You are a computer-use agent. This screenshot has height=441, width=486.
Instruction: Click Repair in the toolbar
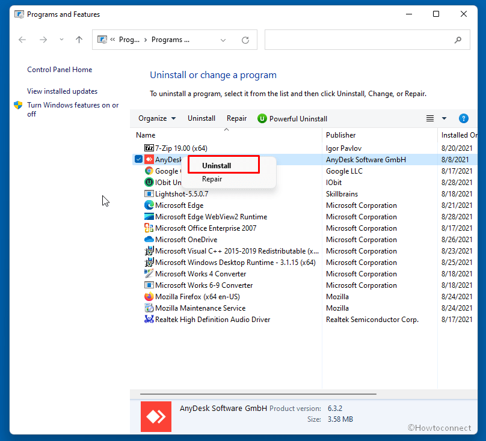pyautogui.click(x=236, y=118)
